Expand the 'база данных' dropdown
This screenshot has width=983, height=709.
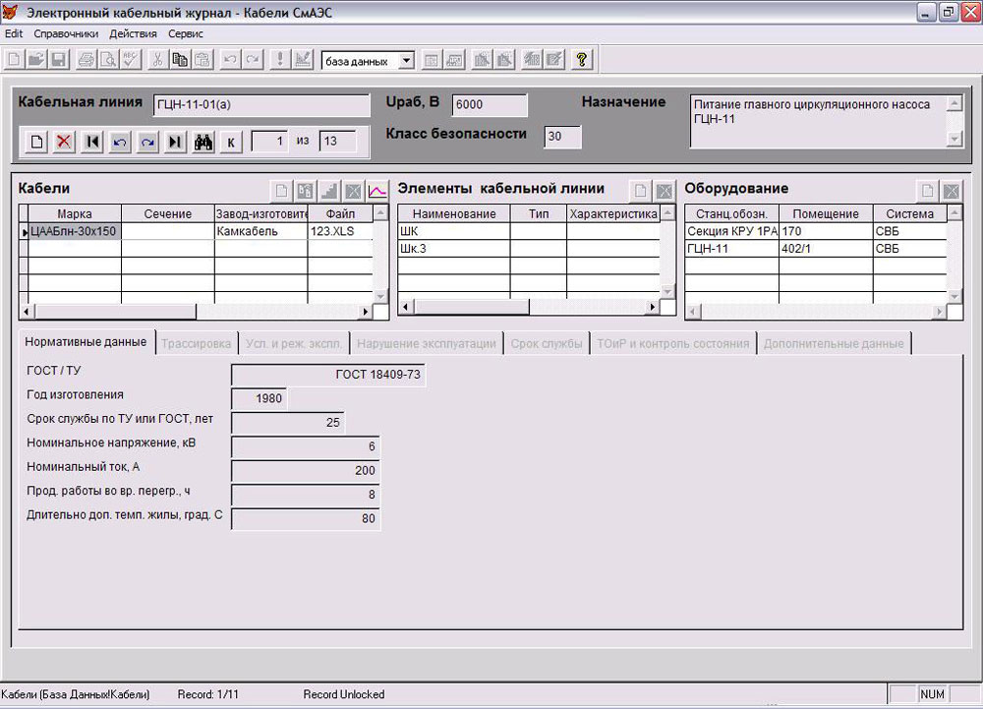coord(406,61)
